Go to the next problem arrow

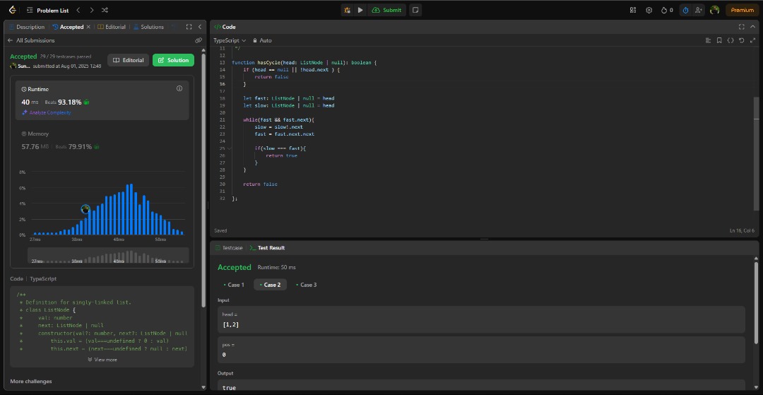click(91, 10)
